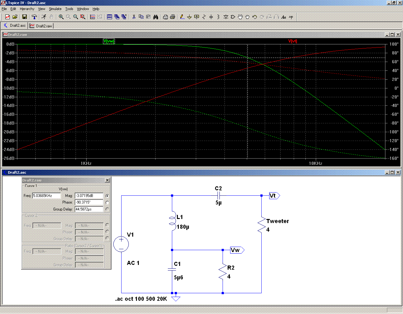Place a Ground symbol from toolbar

point(189,17)
